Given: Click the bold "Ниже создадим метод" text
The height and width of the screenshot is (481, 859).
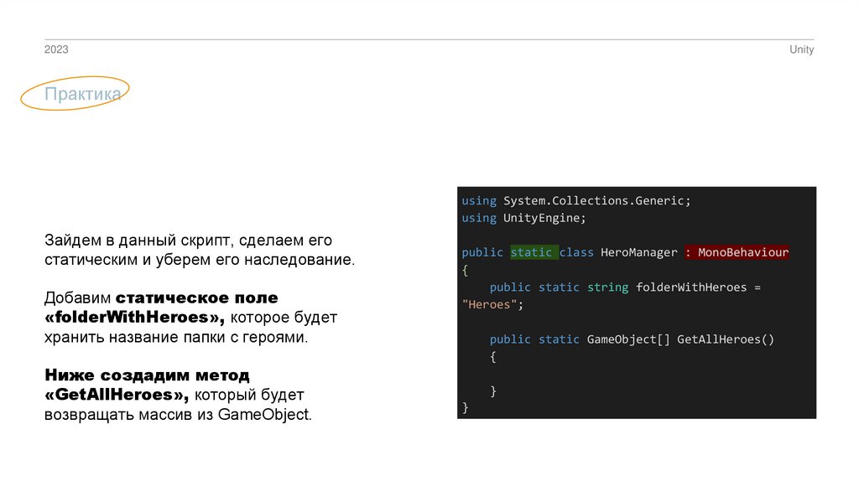Looking at the screenshot, I should [147, 374].
